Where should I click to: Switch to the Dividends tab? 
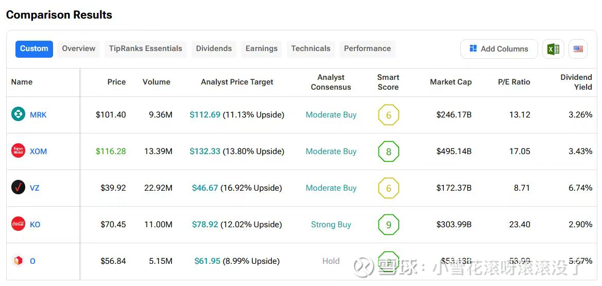(x=214, y=48)
